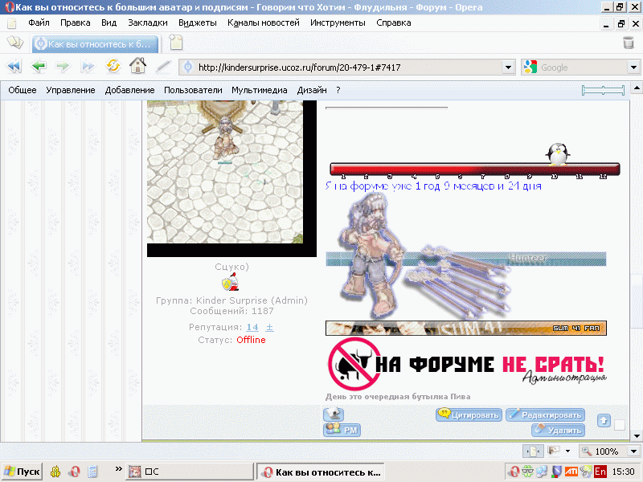Screen dimensions: 643x482
Task: Launch Opera from the quick launch bar
Action: [x=74, y=472]
